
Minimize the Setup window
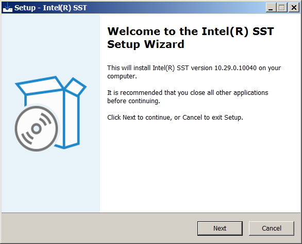[271, 8]
